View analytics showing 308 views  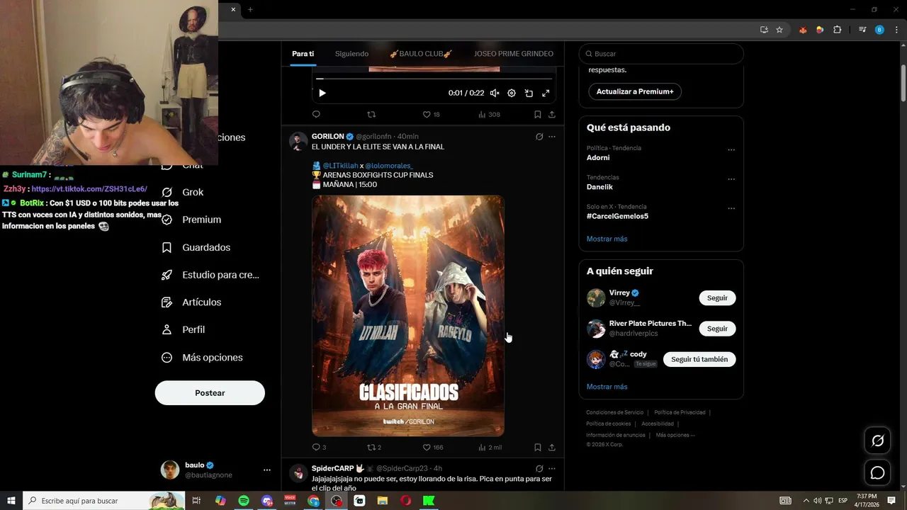point(489,114)
